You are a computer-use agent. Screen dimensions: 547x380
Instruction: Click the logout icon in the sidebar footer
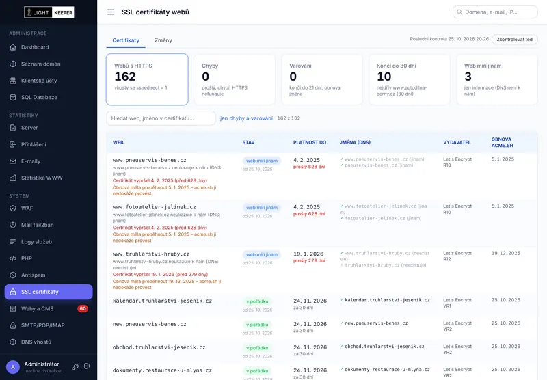(88, 366)
